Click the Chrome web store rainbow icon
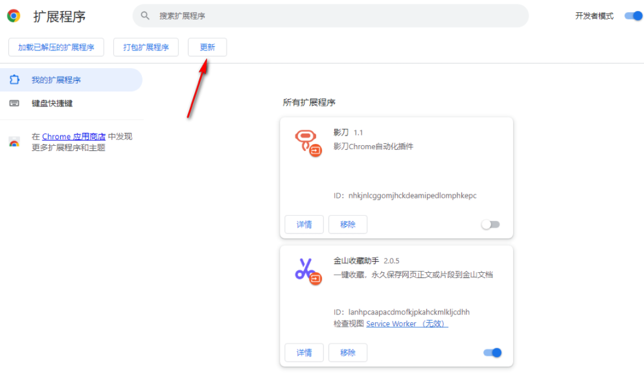This screenshot has width=644, height=374. tap(14, 142)
